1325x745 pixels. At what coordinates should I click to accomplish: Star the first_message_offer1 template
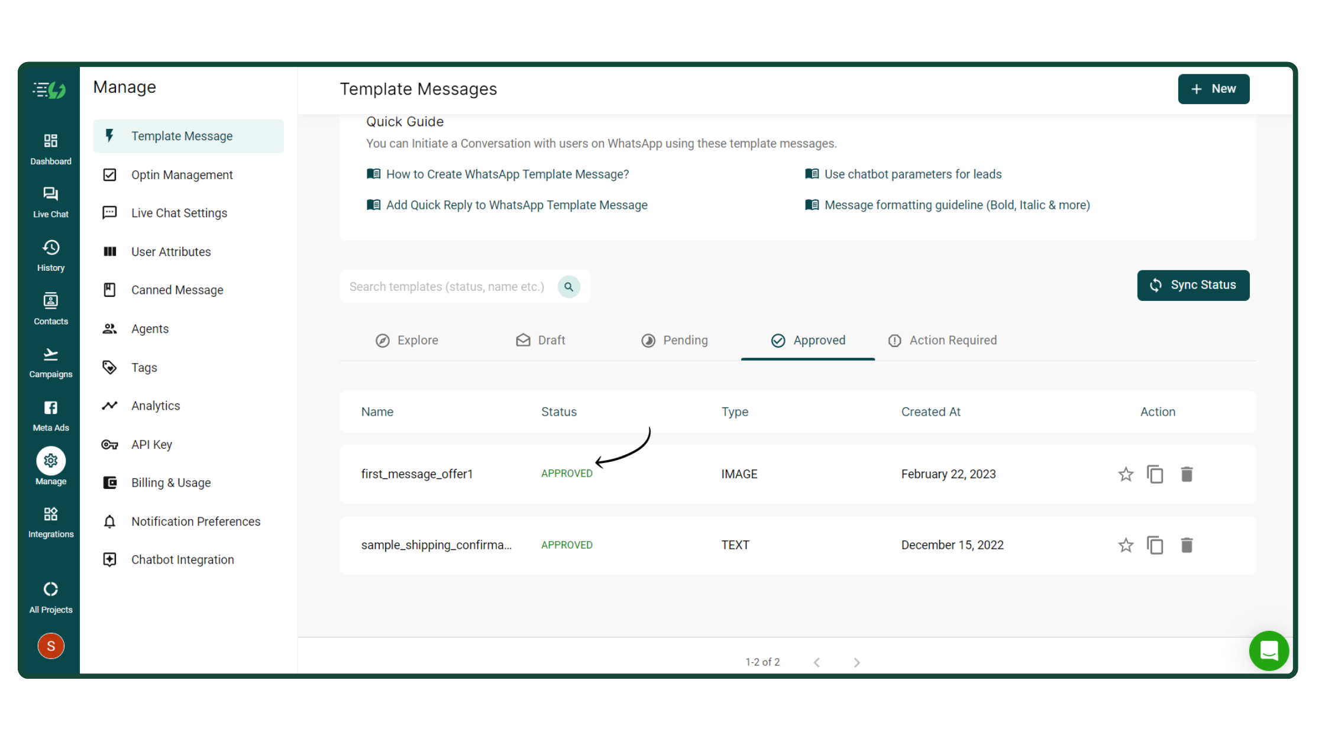click(x=1126, y=474)
